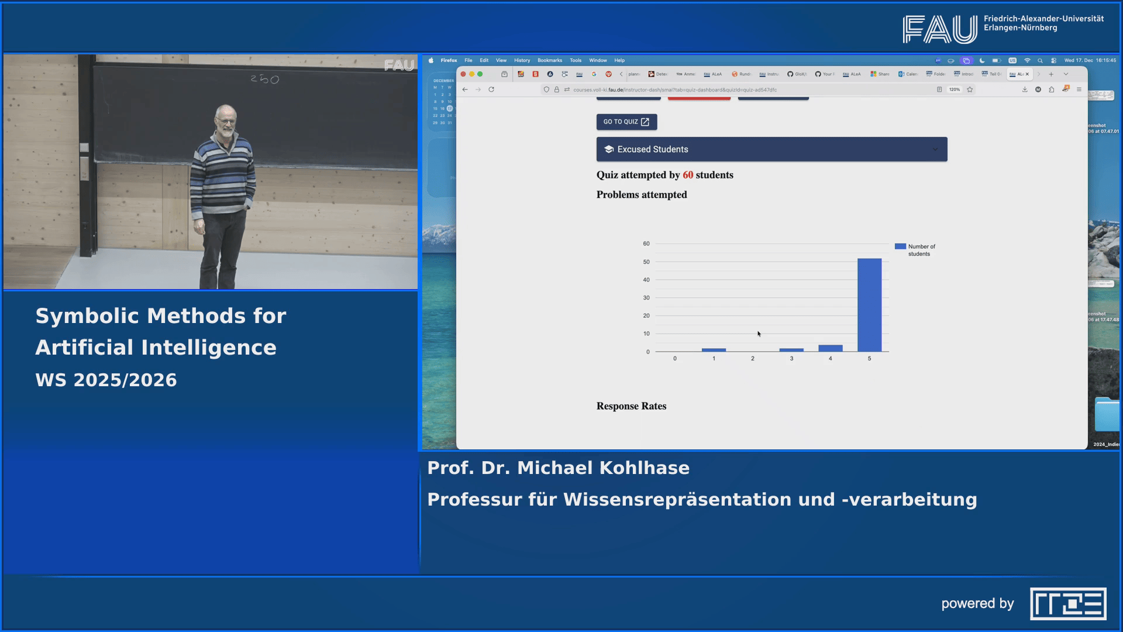Screen dimensions: 1123x632
Task: Toggle the page translation icon
Action: (567, 90)
